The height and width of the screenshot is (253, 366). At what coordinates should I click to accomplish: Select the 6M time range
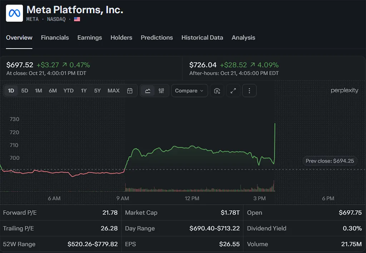pyautogui.click(x=53, y=91)
